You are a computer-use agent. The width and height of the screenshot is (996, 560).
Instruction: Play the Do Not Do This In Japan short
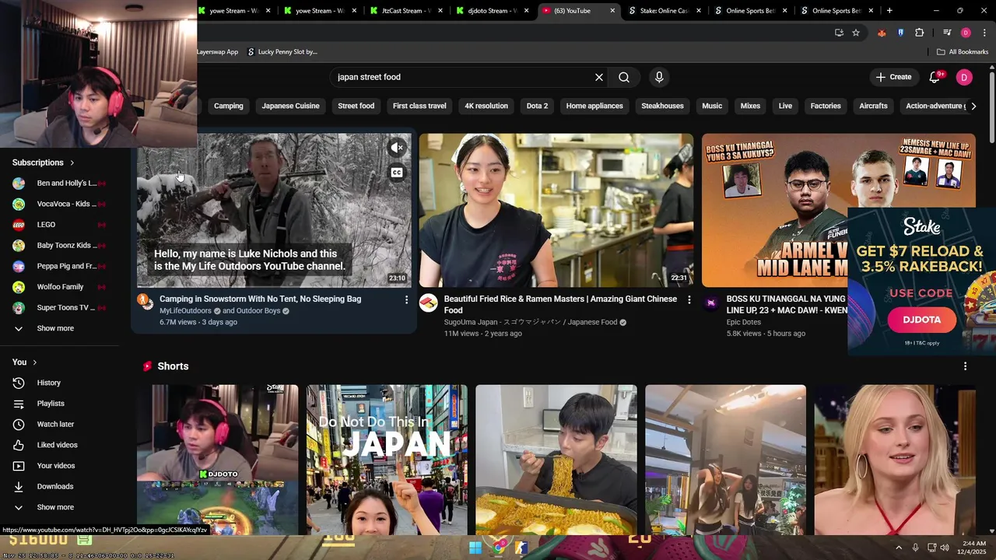coord(387,460)
